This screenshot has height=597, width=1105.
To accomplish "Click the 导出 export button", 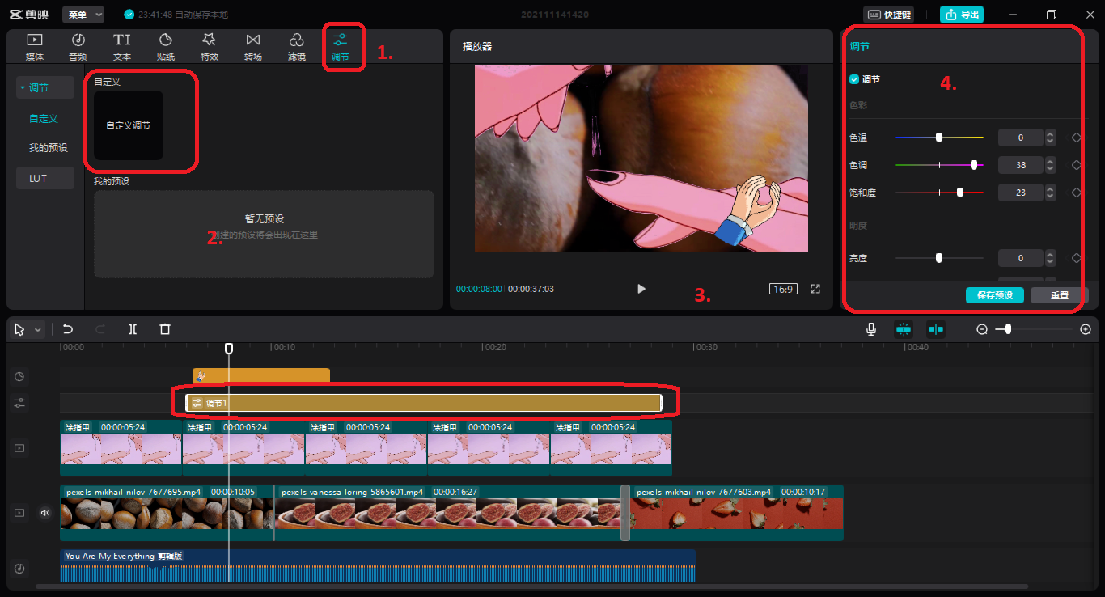I will [x=962, y=15].
